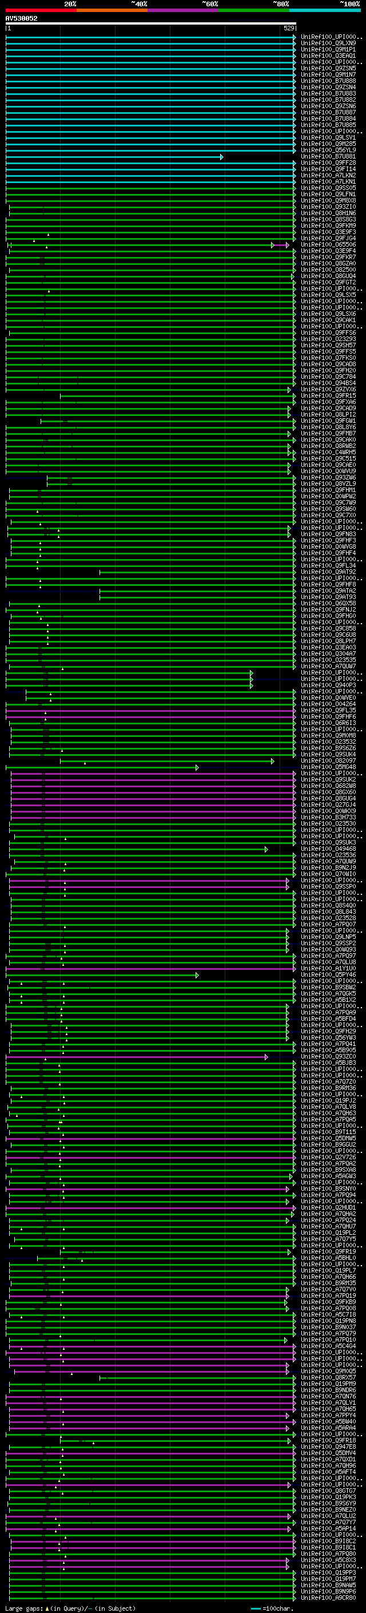This screenshot has width=366, height=1613.
Task: Select hit label UniRef100_Q9ZVX6
Action: (x=328, y=390)
